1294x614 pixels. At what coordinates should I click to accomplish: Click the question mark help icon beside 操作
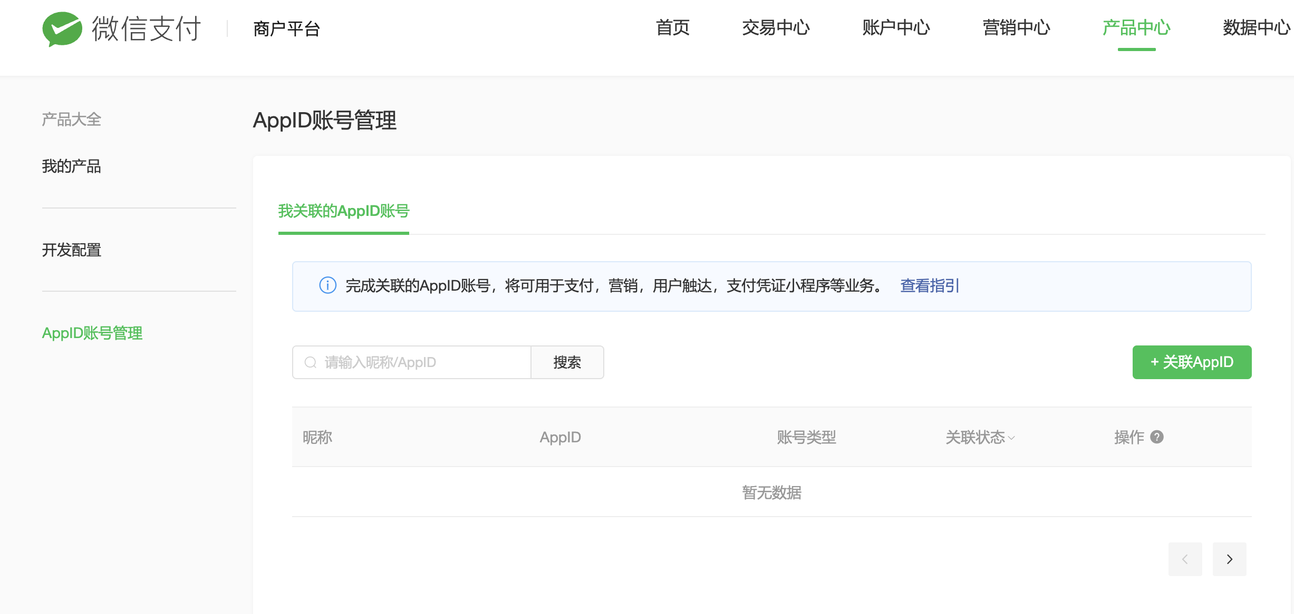click(1157, 437)
